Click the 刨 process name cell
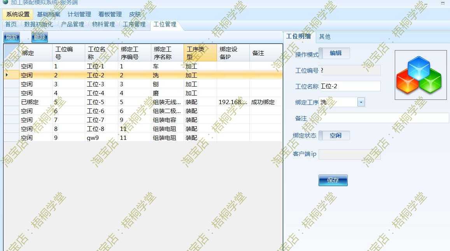The height and width of the screenshot is (251, 450). coord(167,84)
